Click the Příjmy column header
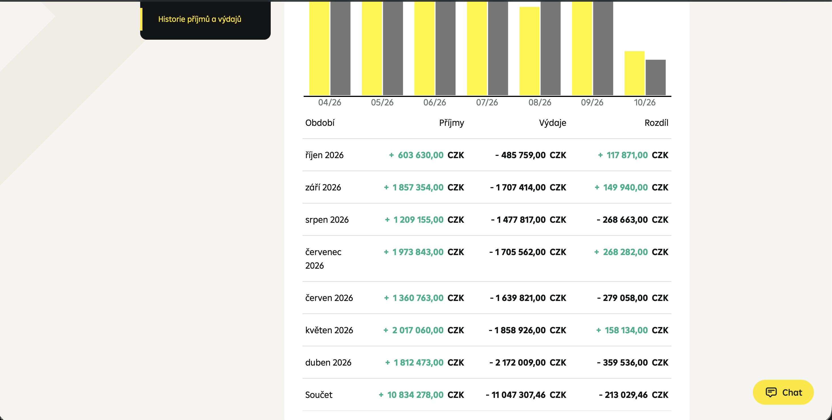Image resolution: width=832 pixels, height=420 pixels. 451,123
